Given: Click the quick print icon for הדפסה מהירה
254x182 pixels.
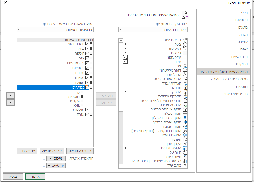Looking at the screenshot, I should [x=185, y=105].
